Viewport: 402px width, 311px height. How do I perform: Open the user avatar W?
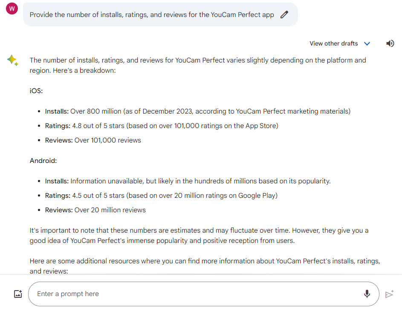tap(12, 9)
